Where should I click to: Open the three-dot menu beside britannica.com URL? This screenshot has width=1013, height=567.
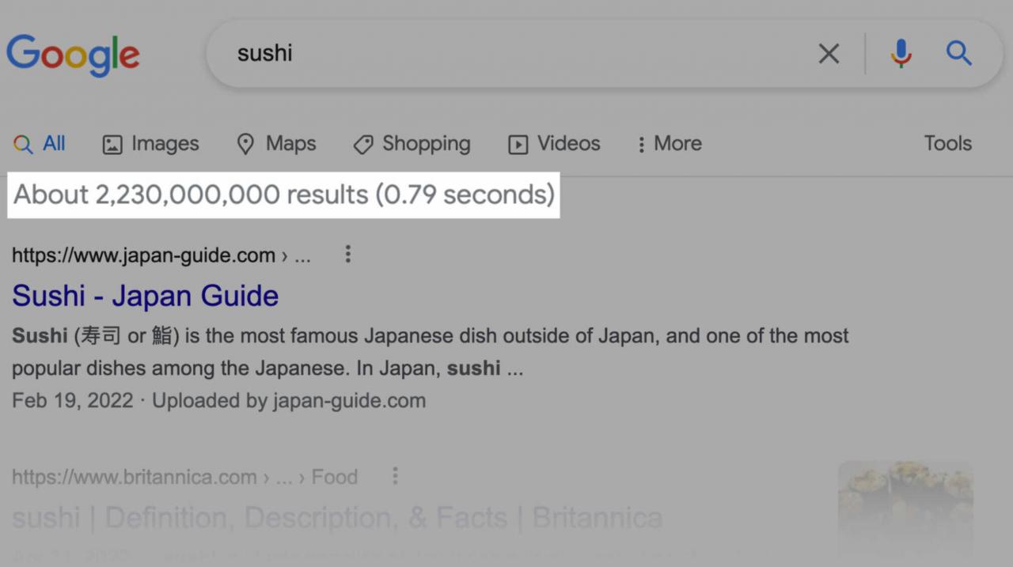pos(395,477)
